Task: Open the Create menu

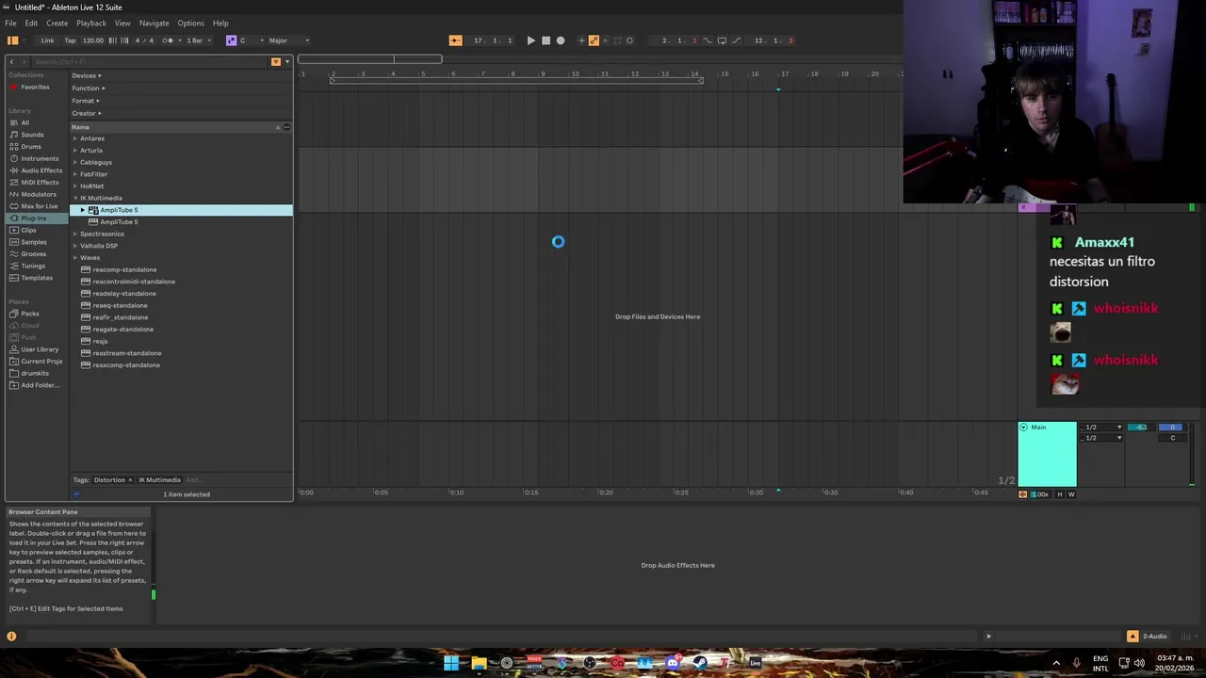Action: click(57, 23)
